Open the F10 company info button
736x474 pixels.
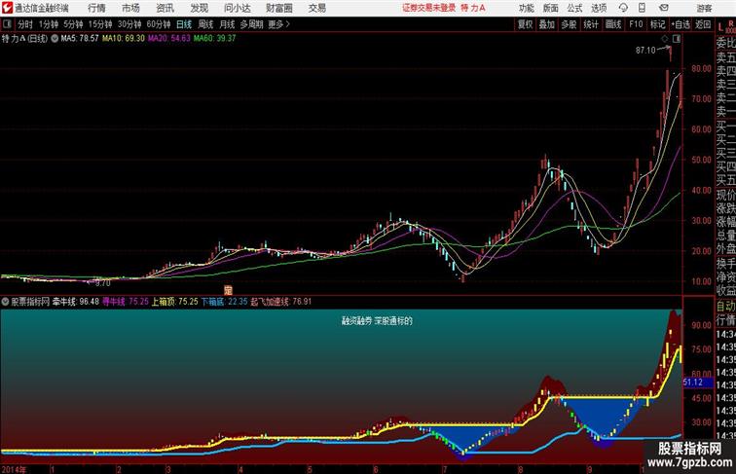pos(636,24)
